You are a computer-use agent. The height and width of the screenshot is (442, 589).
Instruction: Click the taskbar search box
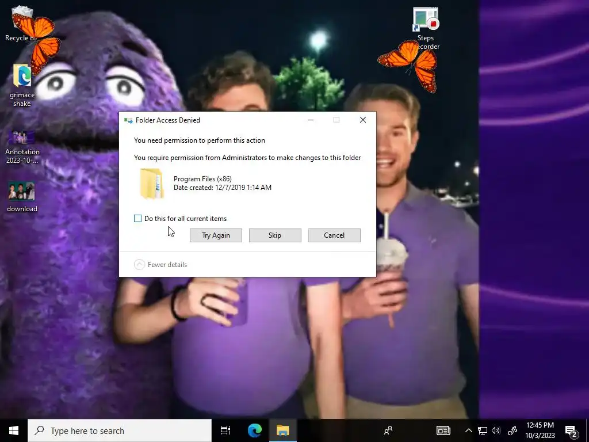pos(120,430)
